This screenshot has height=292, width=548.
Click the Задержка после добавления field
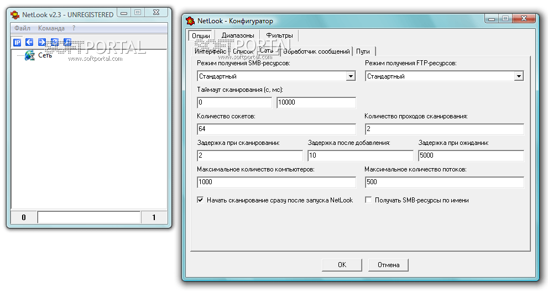click(x=361, y=155)
